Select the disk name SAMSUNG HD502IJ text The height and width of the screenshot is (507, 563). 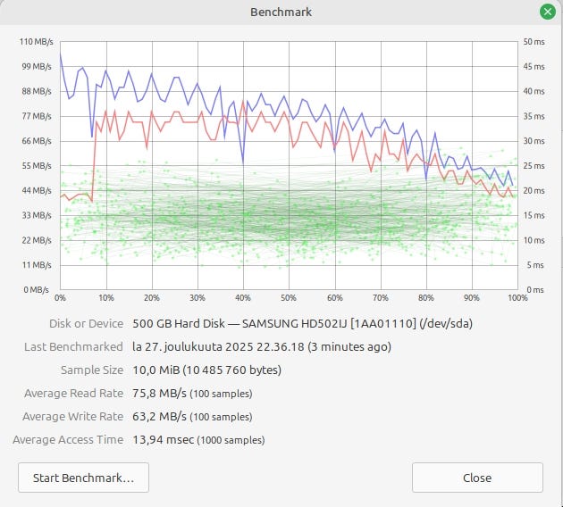tap(294, 323)
